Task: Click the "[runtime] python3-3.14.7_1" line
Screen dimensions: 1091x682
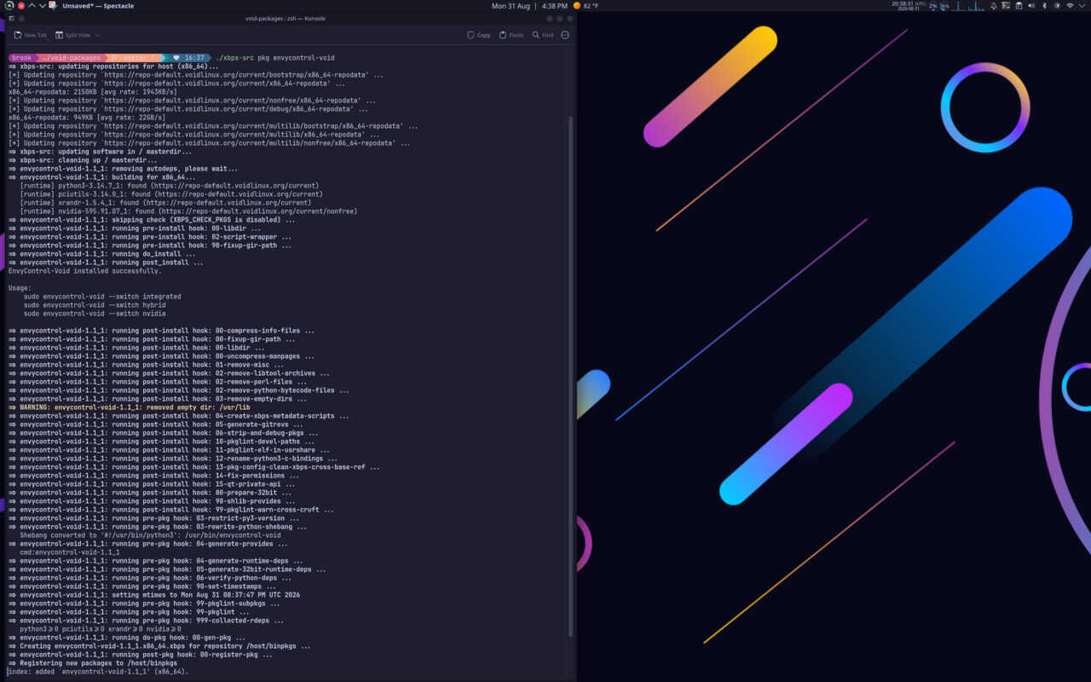Action: click(170, 186)
